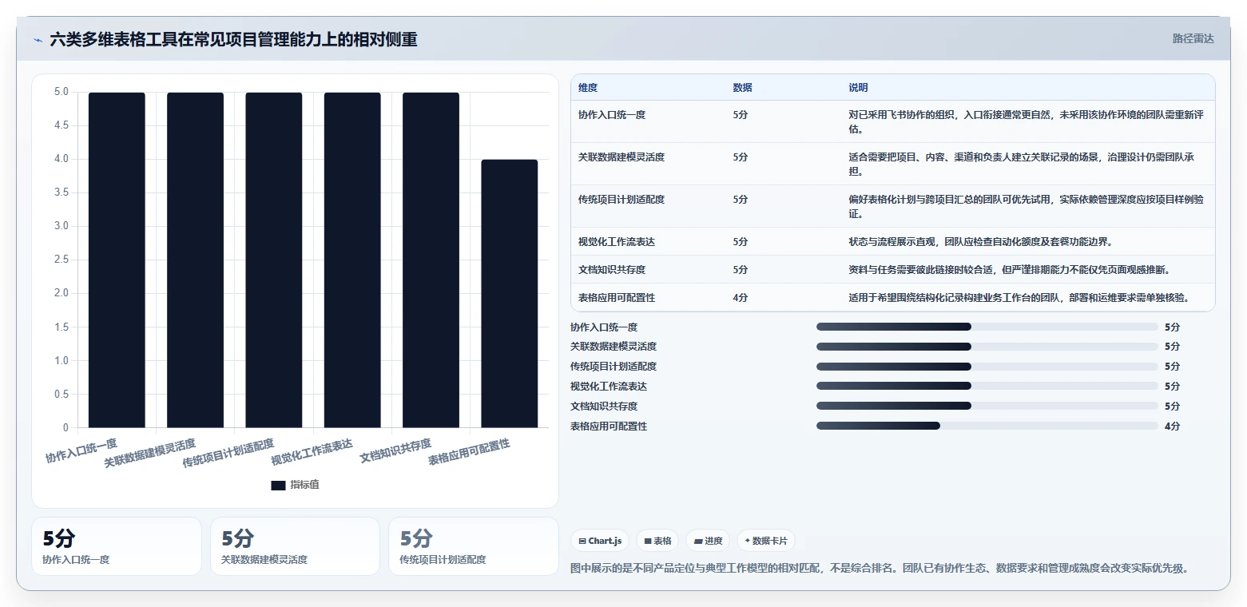Screen dimensions: 1247x607
Task: Click the 进度 chip
Action: [x=708, y=541]
